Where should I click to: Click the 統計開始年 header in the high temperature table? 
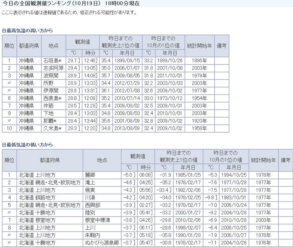pos(199,46)
